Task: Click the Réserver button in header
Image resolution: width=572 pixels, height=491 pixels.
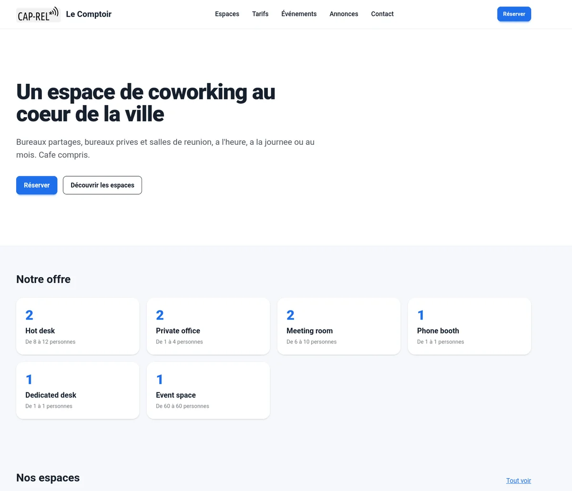Action: click(x=514, y=14)
